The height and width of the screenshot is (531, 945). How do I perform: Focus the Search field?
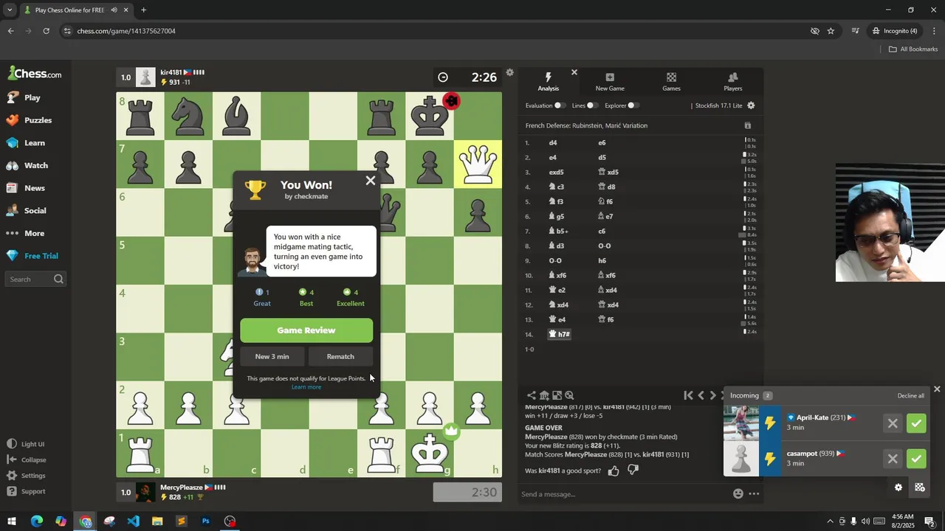point(35,280)
